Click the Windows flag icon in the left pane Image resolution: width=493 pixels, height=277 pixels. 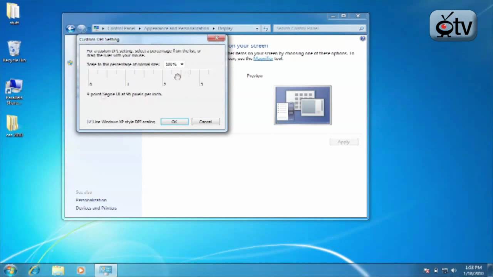tap(70, 63)
